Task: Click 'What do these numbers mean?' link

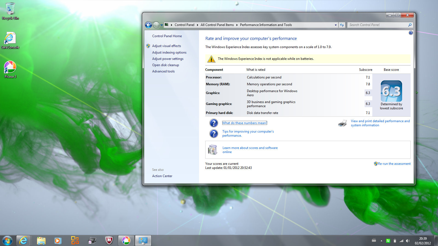Action: [244, 123]
